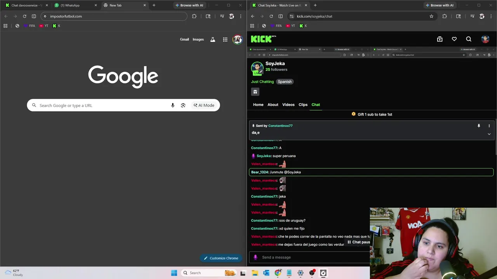Focus the Google search box

coord(123,105)
